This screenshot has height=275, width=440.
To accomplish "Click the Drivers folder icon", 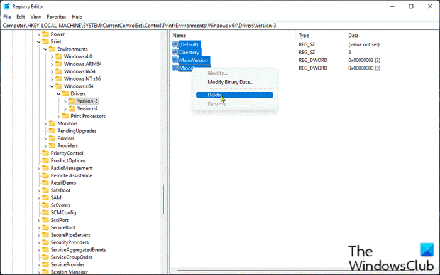I will click(65, 94).
